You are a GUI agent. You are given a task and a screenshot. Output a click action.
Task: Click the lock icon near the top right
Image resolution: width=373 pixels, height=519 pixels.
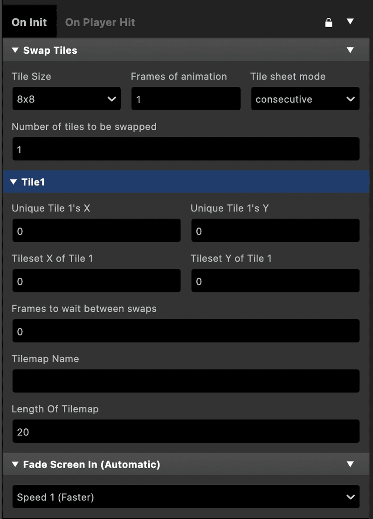(329, 21)
